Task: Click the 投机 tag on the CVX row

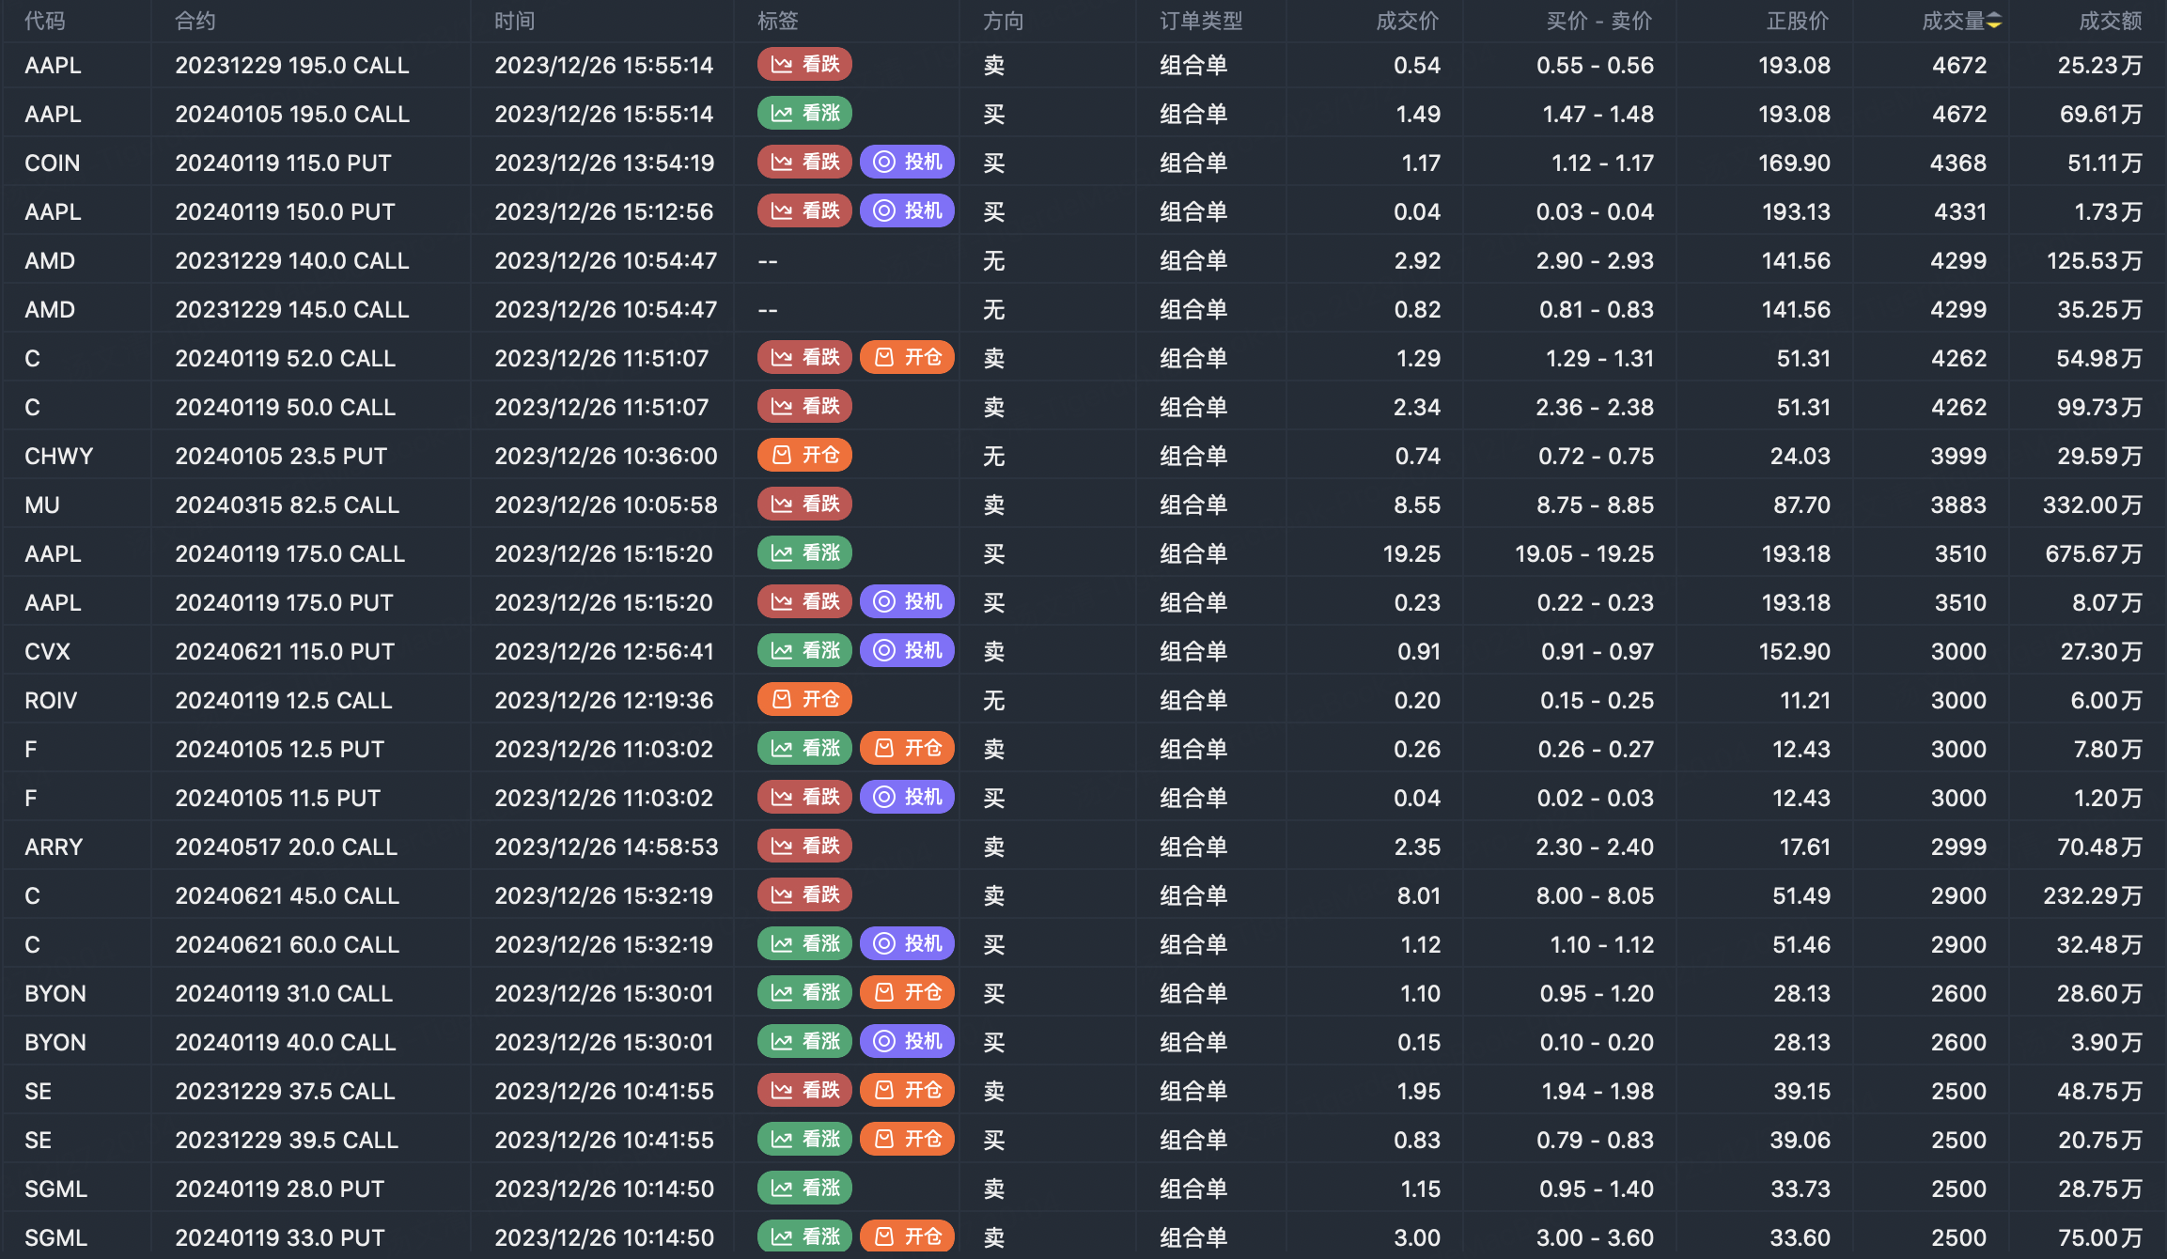Action: (x=907, y=651)
